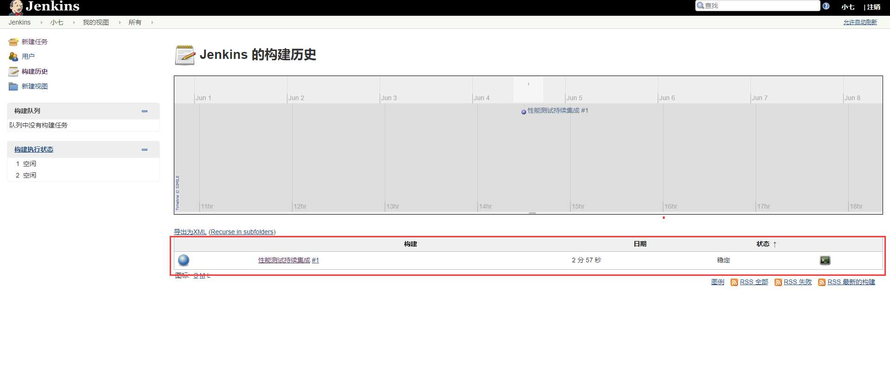
Task: Collapse the 构建队列 panel
Action: pos(145,111)
